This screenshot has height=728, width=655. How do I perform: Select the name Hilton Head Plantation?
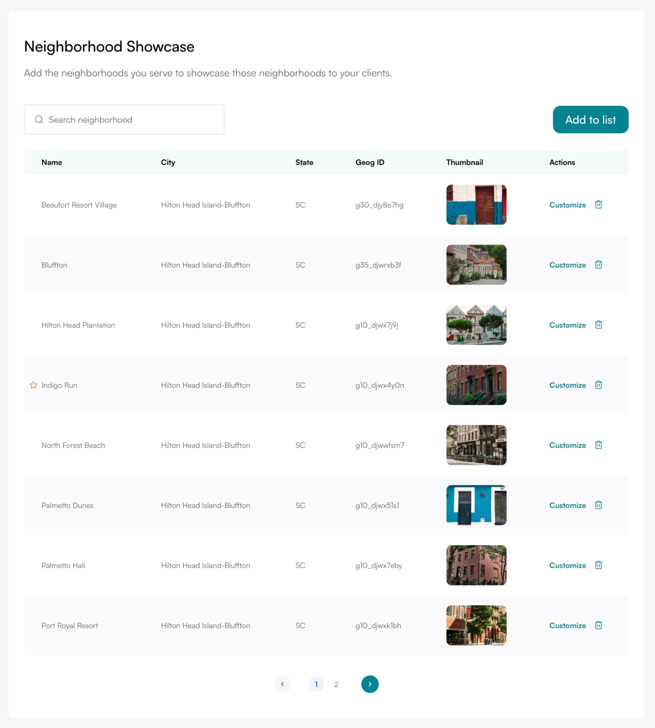click(78, 325)
